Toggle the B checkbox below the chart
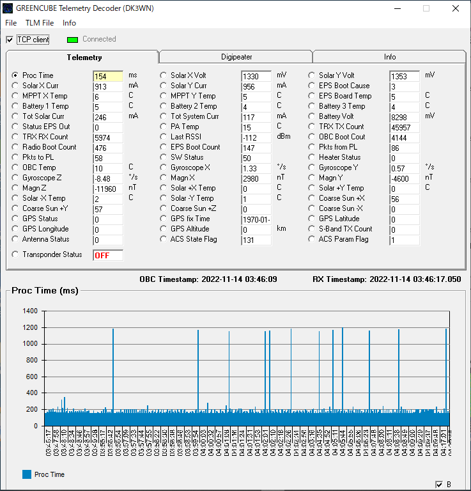Viewport: 471px width, 491px height. point(439,485)
